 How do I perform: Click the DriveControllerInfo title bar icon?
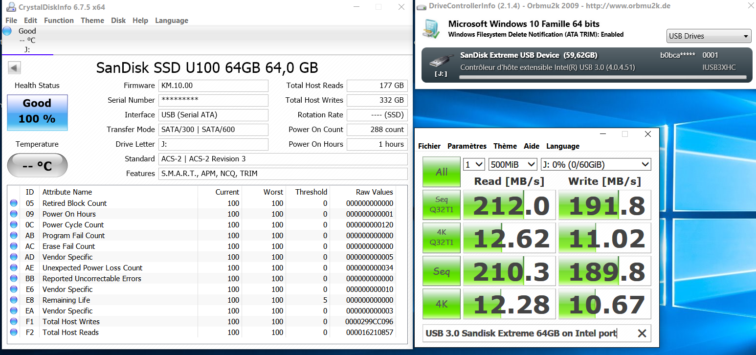tap(422, 6)
